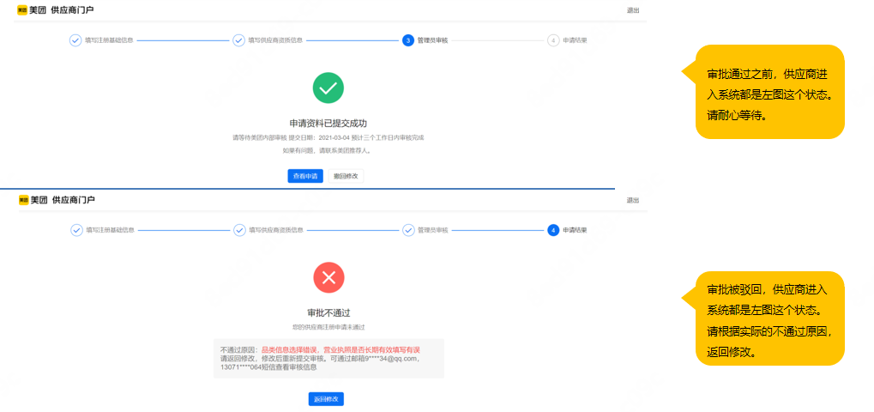Viewport: 874px width, 412px height.
Task: Select the 填写注册基础信息 step label in the top stepper
Action: 109,40
